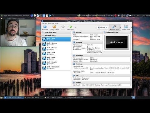Image resolution: width=150 pixels, height=113 pixels.
Task: Click the Arch - base preview thumbnail
Action: (117, 42)
